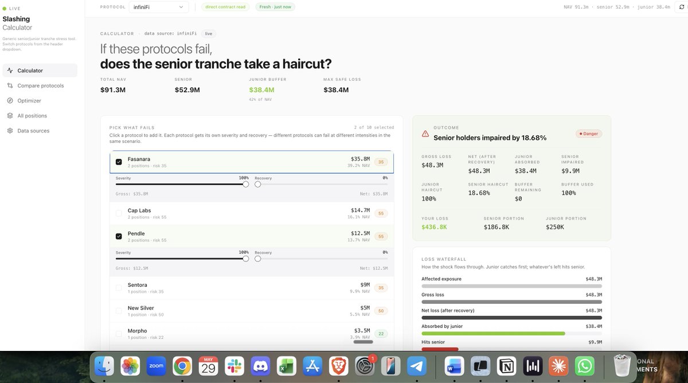Open Data sources in sidebar

[40, 131]
